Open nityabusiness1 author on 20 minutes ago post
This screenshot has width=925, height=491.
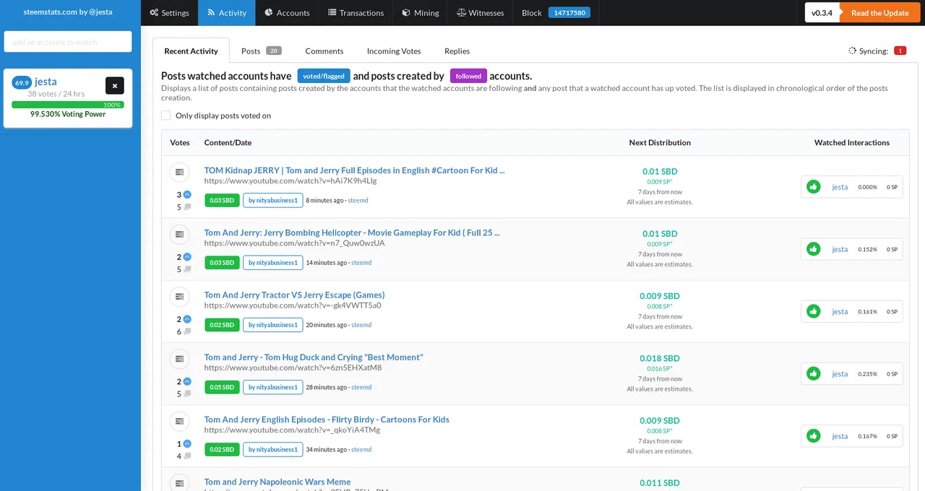click(272, 324)
